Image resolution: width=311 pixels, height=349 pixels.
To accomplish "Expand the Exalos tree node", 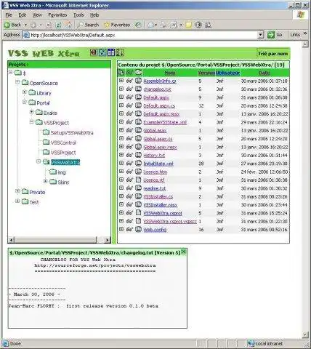I will [31, 112].
